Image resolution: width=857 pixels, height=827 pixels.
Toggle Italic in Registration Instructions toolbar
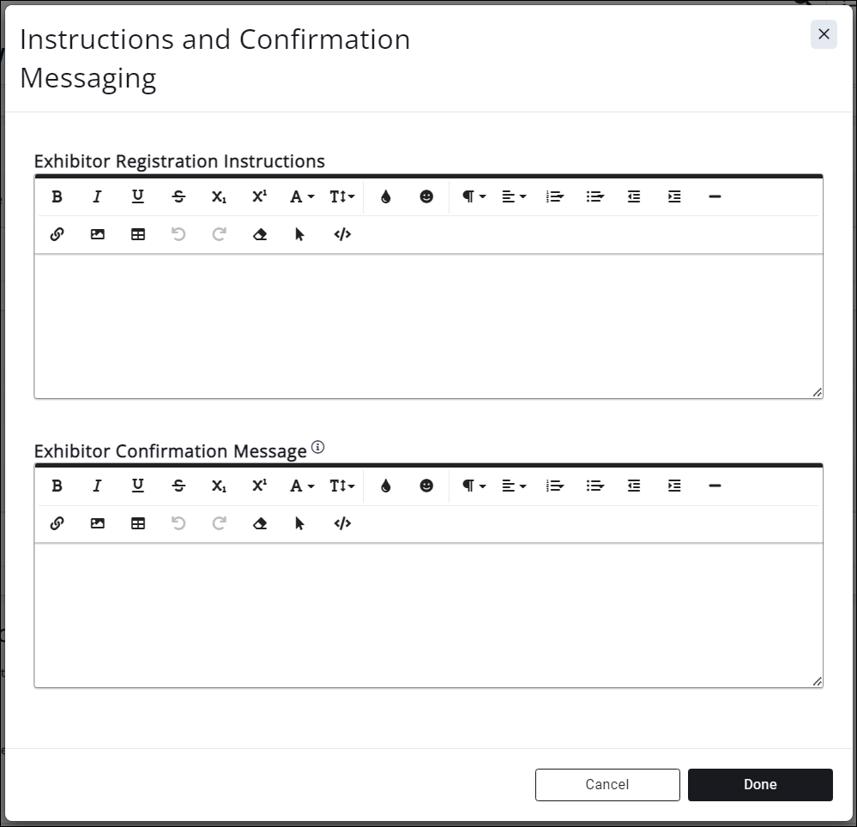97,196
